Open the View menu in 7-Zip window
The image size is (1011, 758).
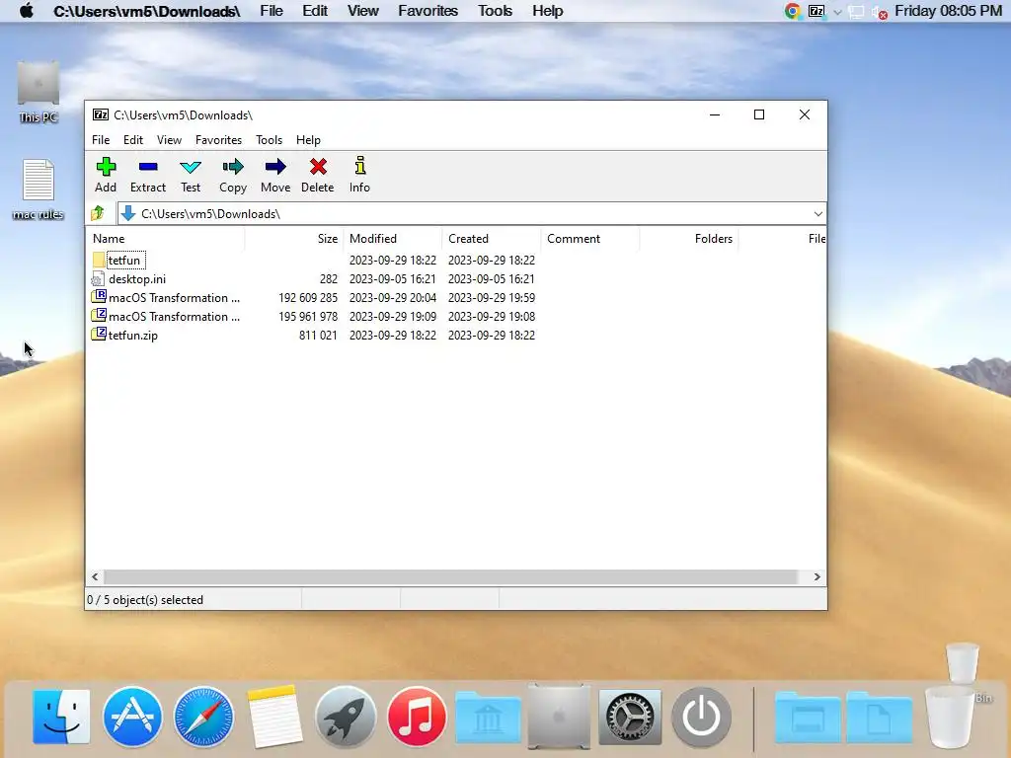click(x=169, y=140)
